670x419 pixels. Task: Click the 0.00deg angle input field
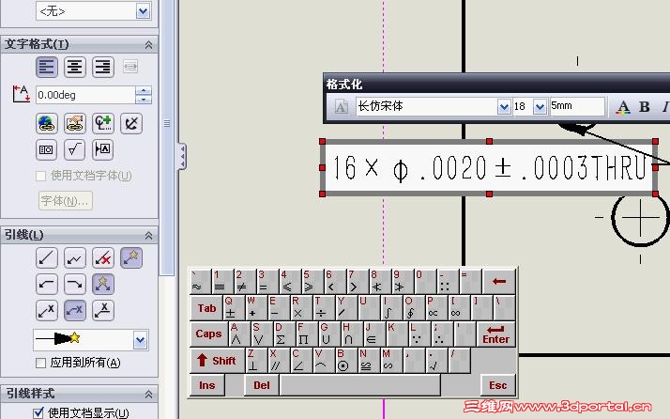(86, 95)
